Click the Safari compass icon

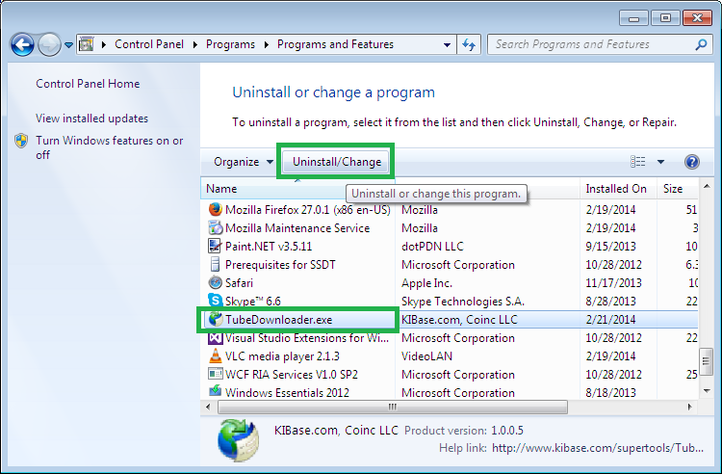[215, 282]
